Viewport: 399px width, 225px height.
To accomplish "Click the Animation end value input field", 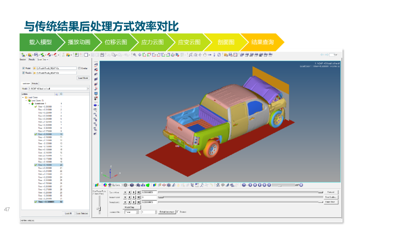I will point(149,202).
